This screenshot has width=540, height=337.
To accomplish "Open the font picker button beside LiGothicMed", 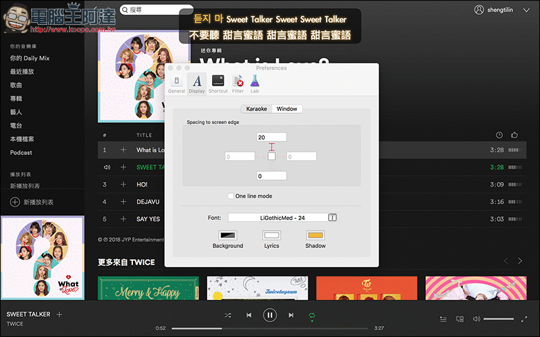I will 332,217.
